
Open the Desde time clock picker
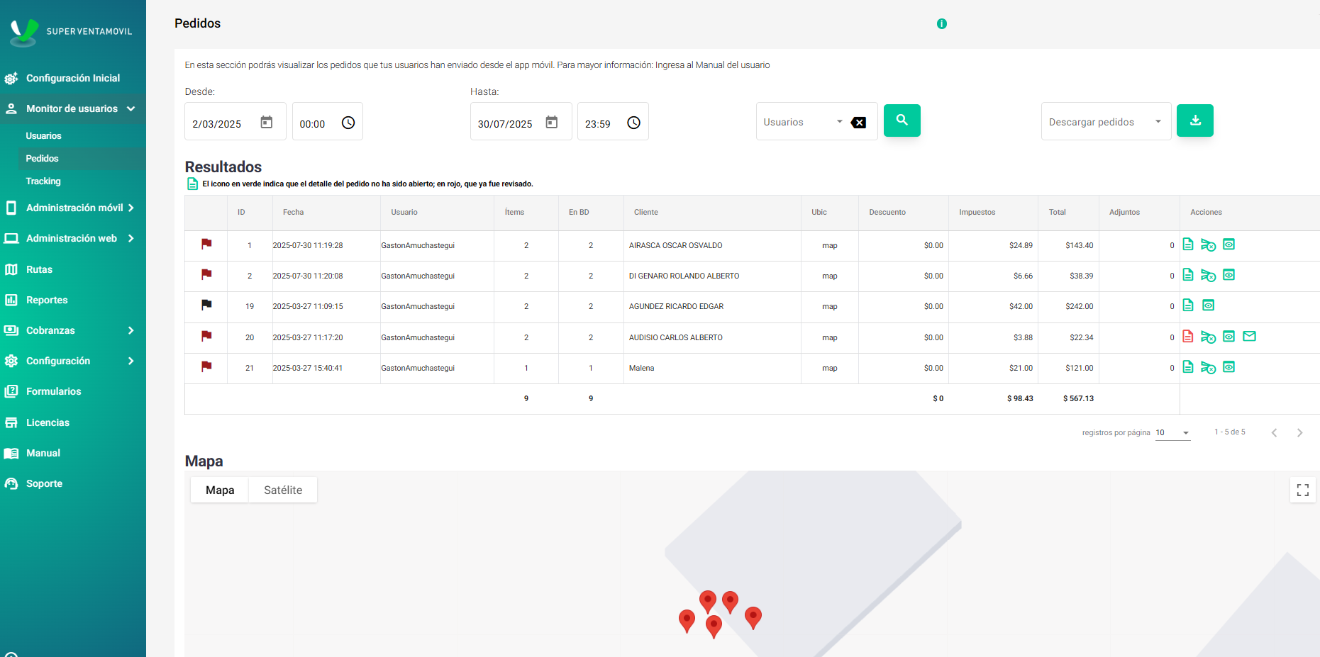click(348, 123)
